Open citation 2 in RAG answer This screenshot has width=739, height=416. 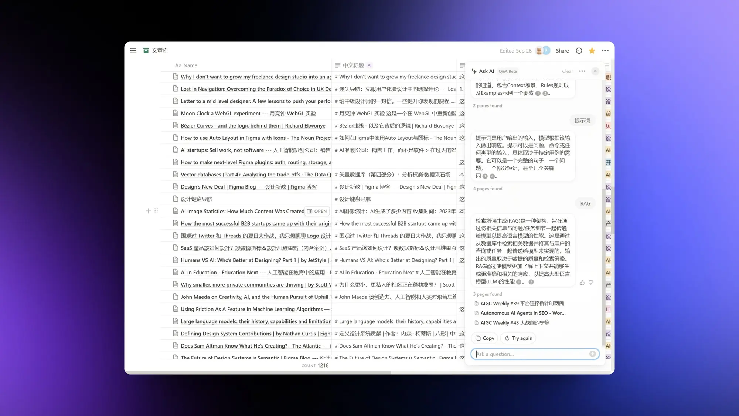click(531, 282)
